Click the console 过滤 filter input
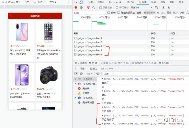The height and width of the screenshot is (128, 189). coord(146,74)
